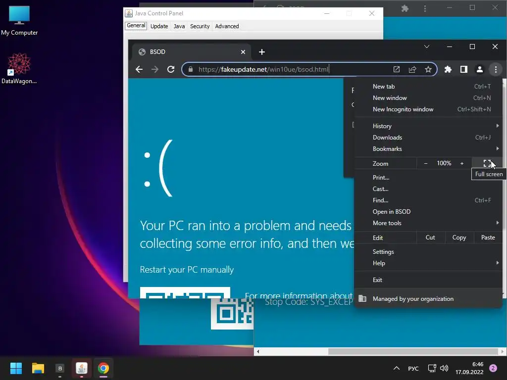Click the Chrome back arrow
Image resolution: width=507 pixels, height=380 pixels.
coord(139,69)
